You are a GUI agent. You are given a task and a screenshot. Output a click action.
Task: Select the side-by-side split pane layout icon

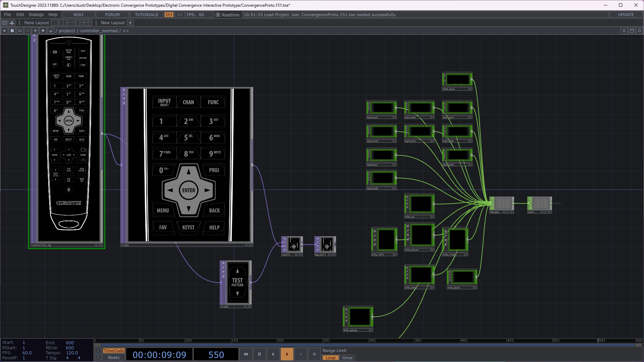(x=63, y=23)
